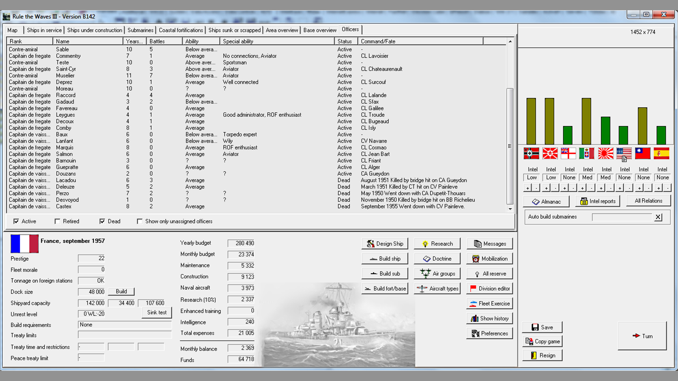The image size is (678, 381).
Task: Switch to Ships sunk or scrapped tab
Action: click(x=234, y=30)
